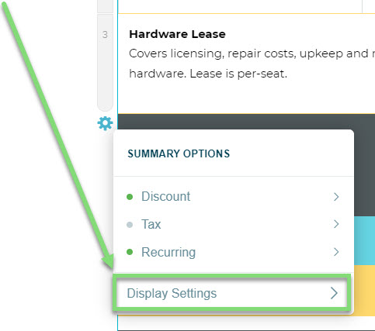The image size is (375, 331).
Task: Open the Display Settings menu entry
Action: (232, 293)
